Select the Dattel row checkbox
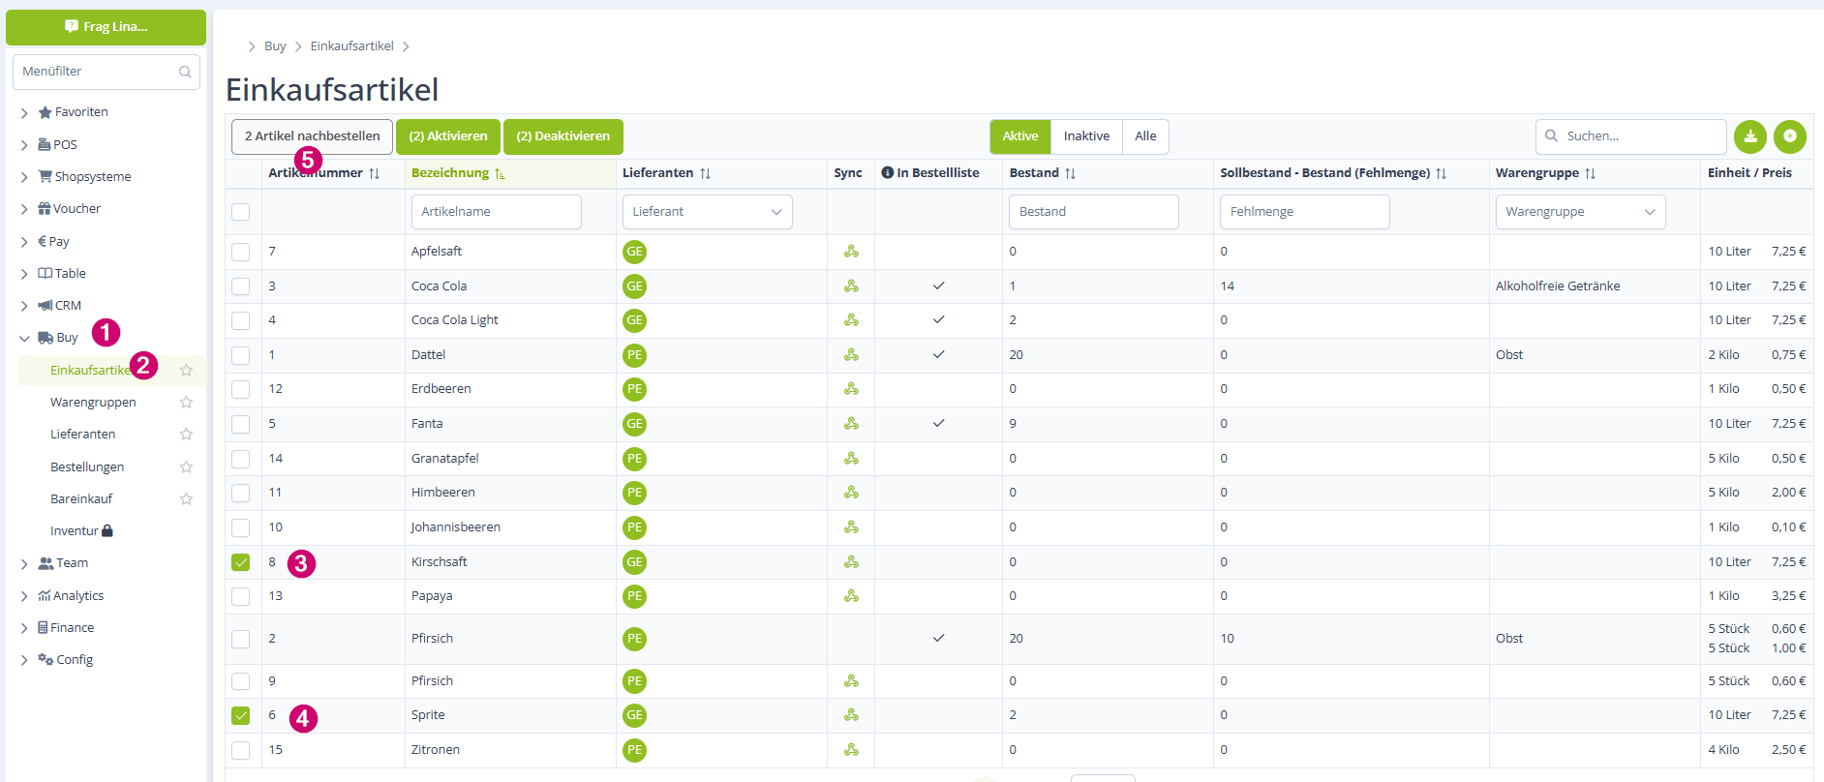The height and width of the screenshot is (782, 1824). (x=241, y=355)
